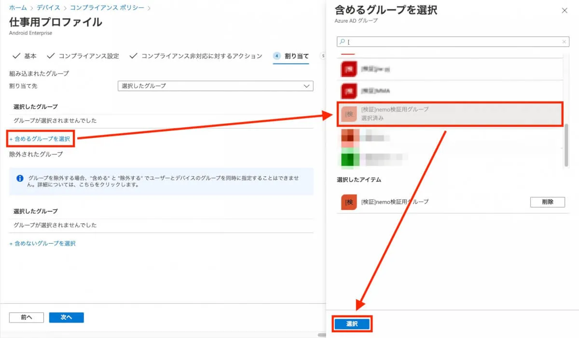Open the 割り当て先 dropdown

click(x=215, y=86)
